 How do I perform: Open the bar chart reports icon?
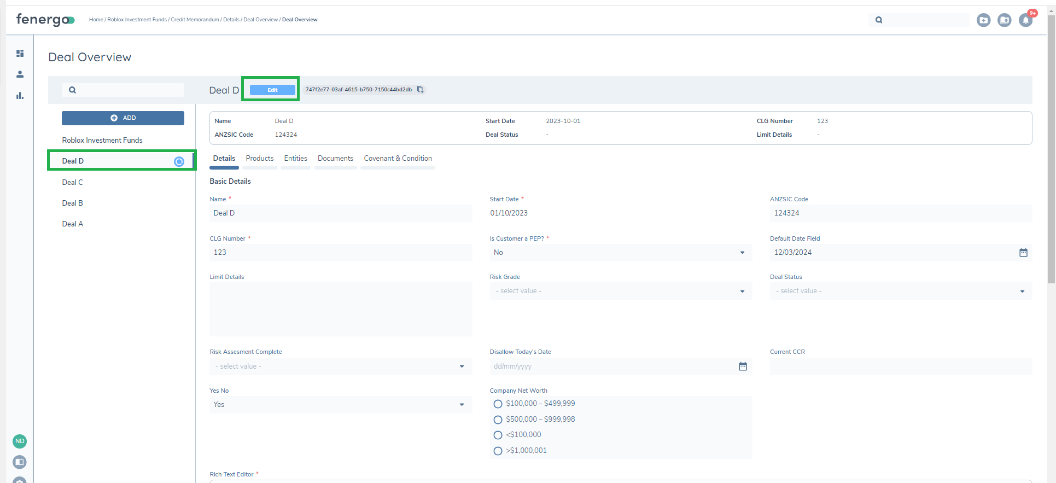(20, 96)
